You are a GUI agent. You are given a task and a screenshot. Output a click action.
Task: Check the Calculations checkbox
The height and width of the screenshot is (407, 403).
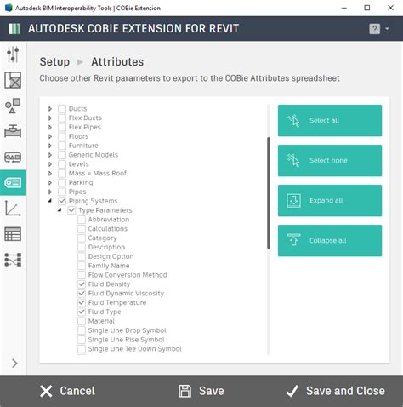pos(82,229)
